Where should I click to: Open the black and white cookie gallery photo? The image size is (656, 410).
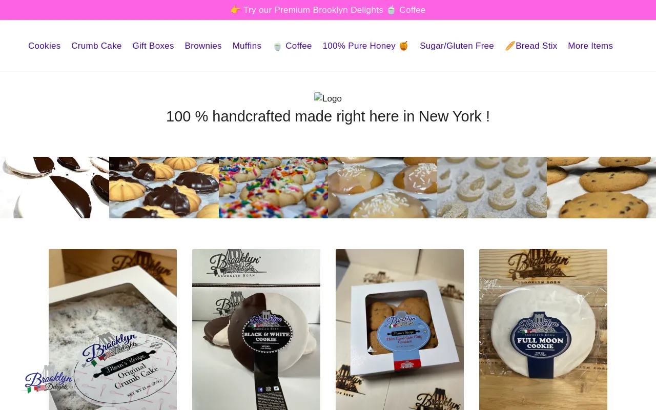pos(54,188)
